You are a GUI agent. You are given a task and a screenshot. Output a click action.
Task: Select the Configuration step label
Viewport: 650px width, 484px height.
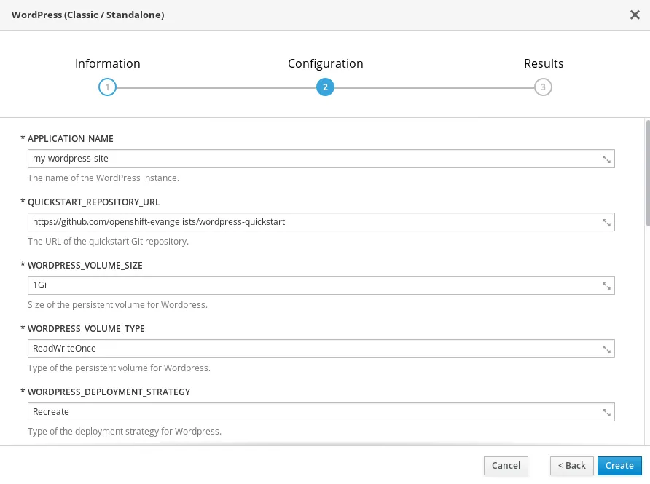[x=325, y=63]
